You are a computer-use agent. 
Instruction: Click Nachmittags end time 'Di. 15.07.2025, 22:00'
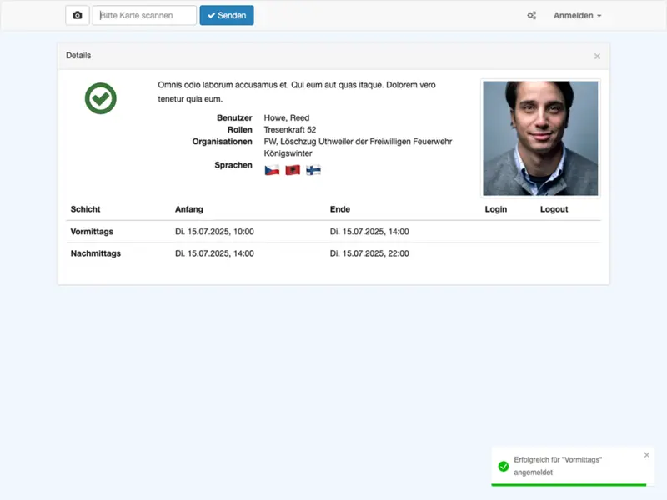[x=369, y=253]
